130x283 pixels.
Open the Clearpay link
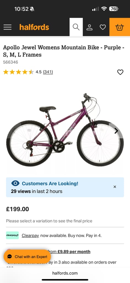click(x=30, y=235)
